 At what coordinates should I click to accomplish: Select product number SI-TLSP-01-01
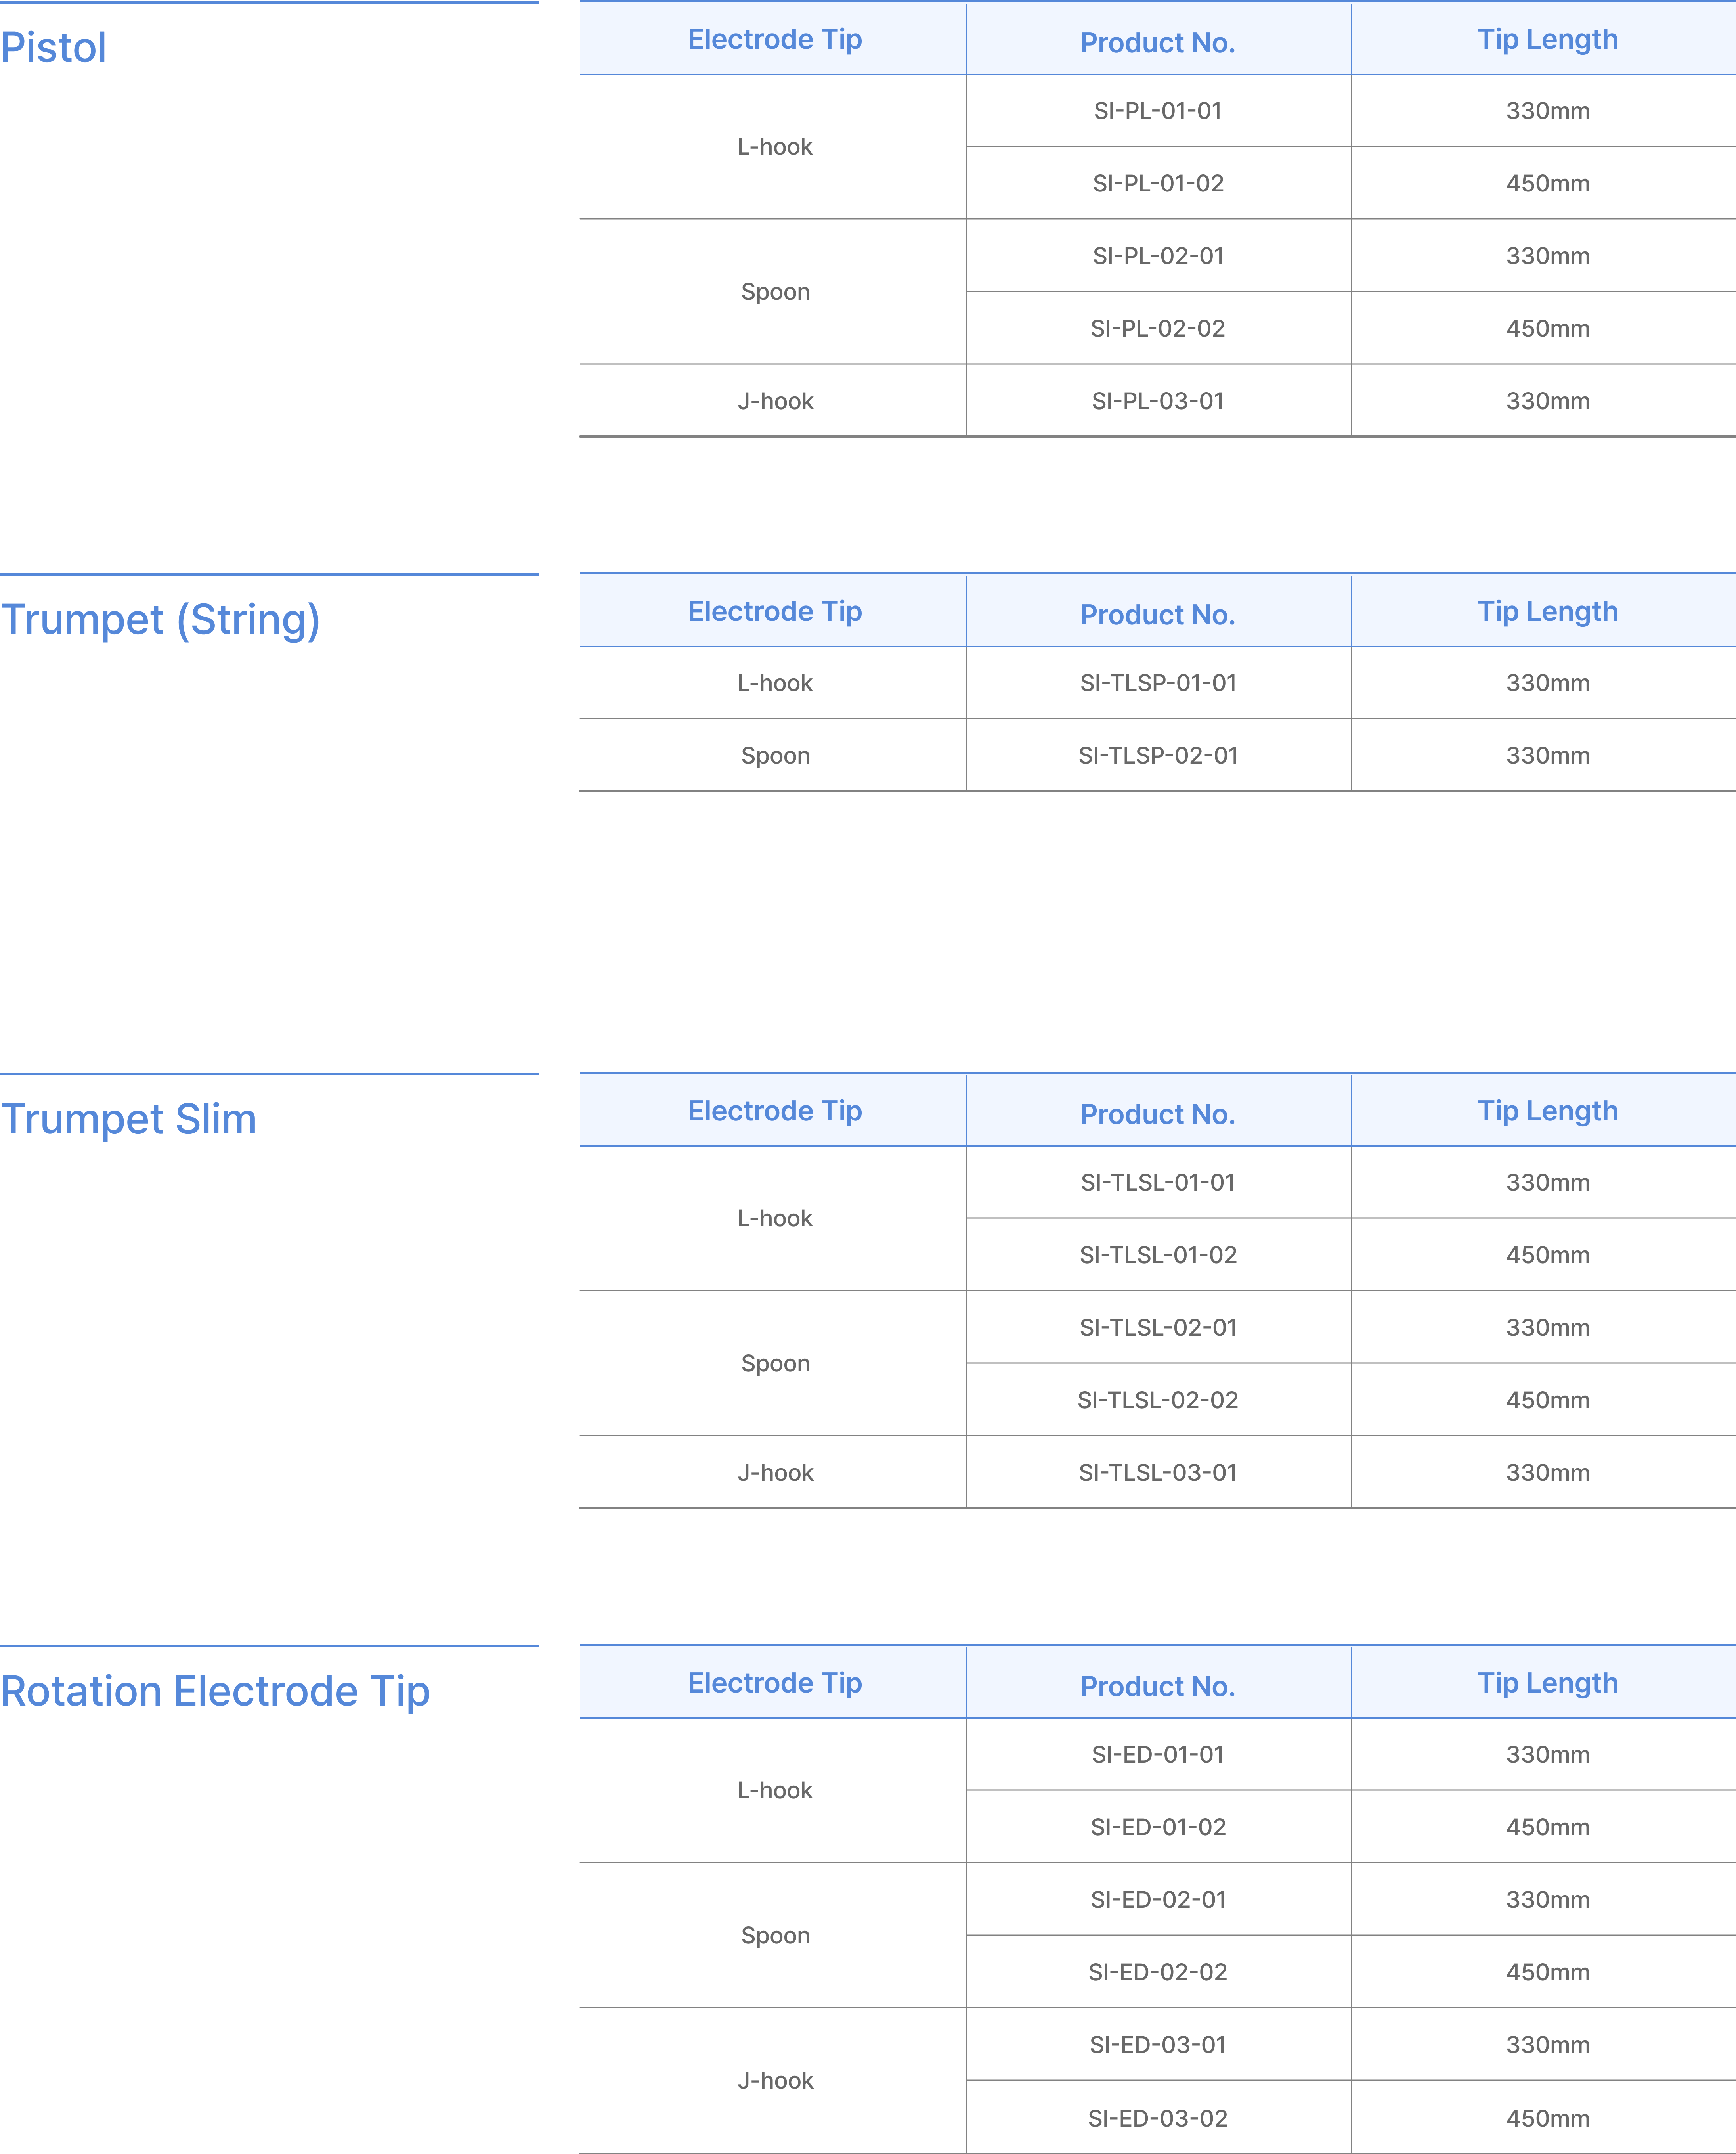click(1158, 684)
